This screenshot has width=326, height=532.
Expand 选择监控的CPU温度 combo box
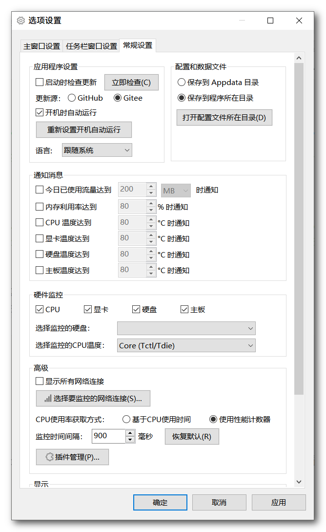click(x=186, y=345)
